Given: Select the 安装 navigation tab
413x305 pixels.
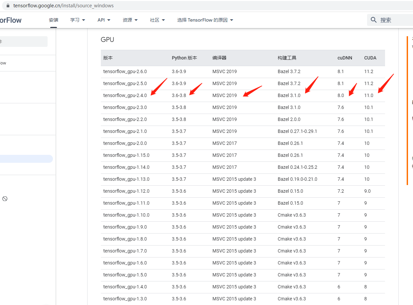Looking at the screenshot, I should (54, 20).
